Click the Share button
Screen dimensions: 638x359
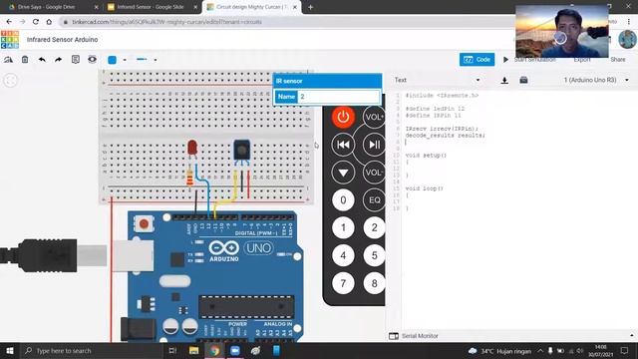click(x=618, y=60)
